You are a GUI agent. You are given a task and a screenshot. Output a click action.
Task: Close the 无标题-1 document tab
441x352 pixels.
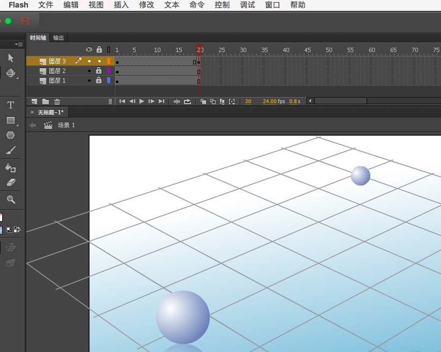(x=32, y=112)
